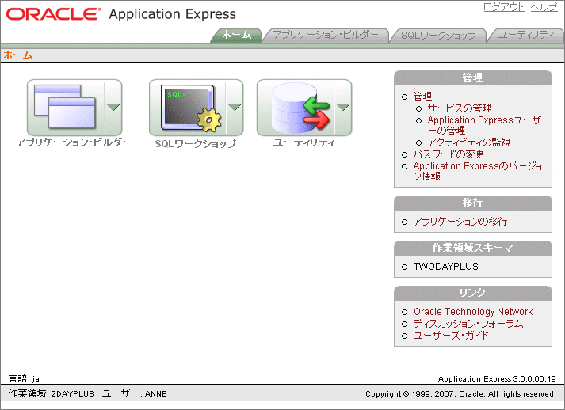The height and width of the screenshot is (410, 565).
Task: Expand the アプリケーション・ビルダー icon dropdown arrow
Action: 113,108
